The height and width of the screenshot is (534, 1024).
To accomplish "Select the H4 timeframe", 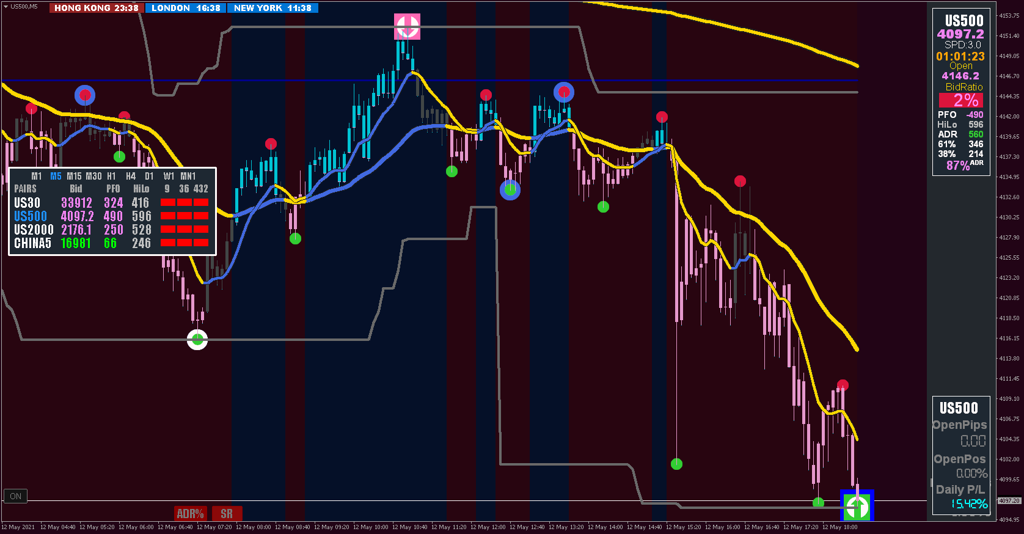I will (x=131, y=176).
